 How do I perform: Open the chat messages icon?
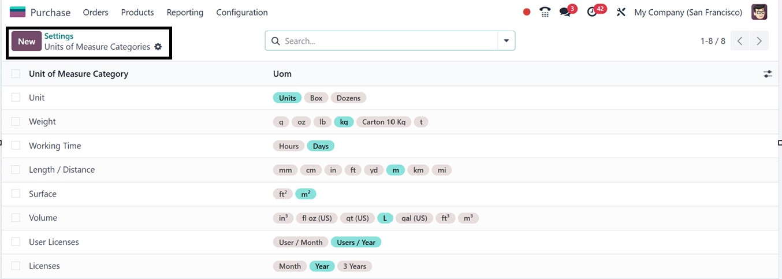(x=565, y=12)
